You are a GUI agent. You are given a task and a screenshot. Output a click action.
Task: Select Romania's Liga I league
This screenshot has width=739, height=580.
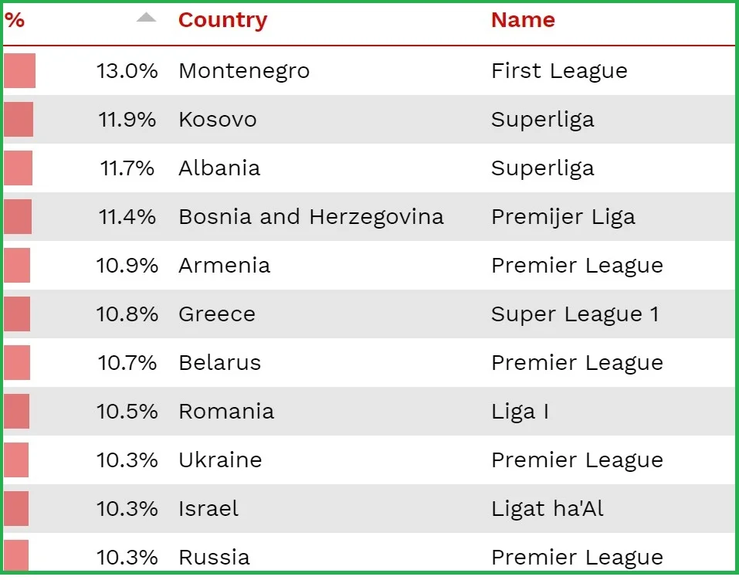point(520,412)
